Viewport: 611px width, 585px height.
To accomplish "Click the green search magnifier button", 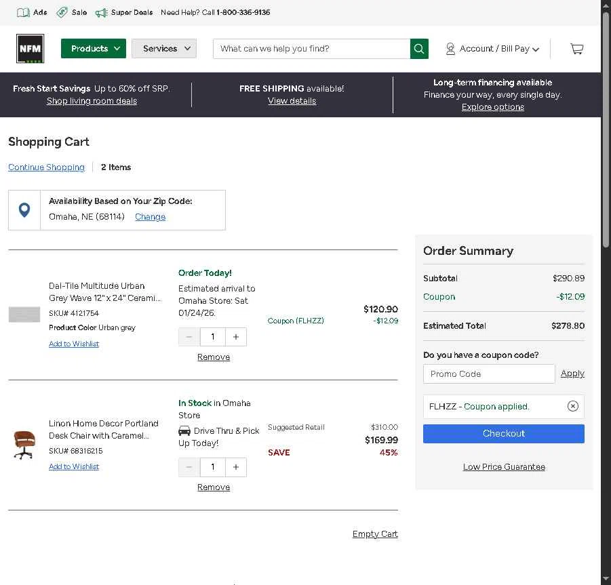I will click(419, 49).
